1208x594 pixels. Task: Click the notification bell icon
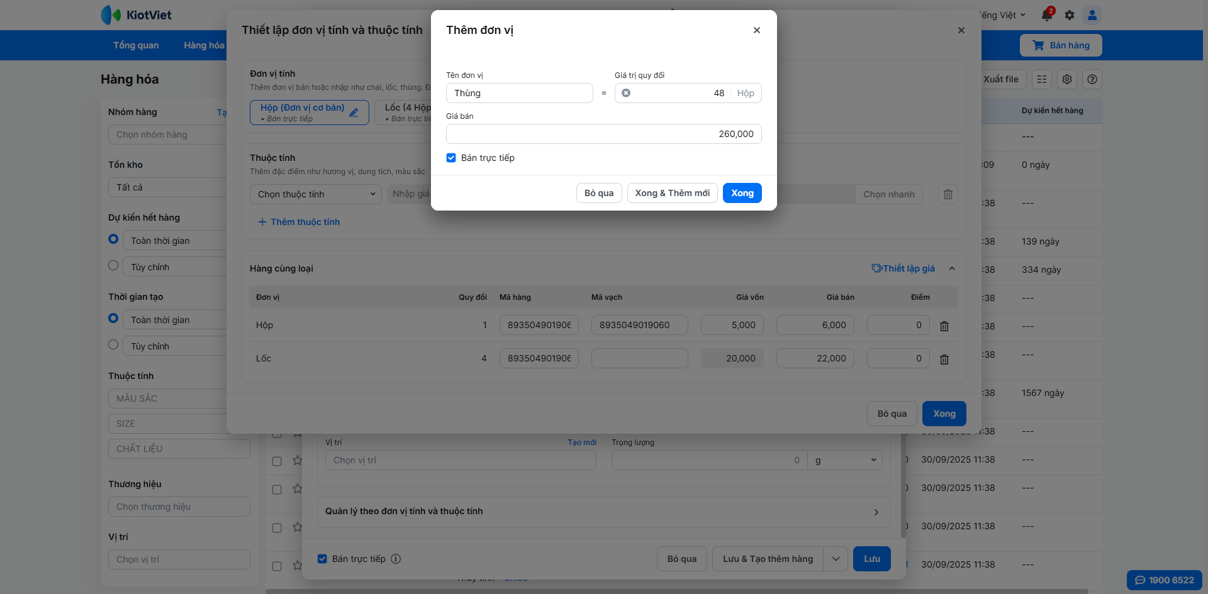(1047, 15)
